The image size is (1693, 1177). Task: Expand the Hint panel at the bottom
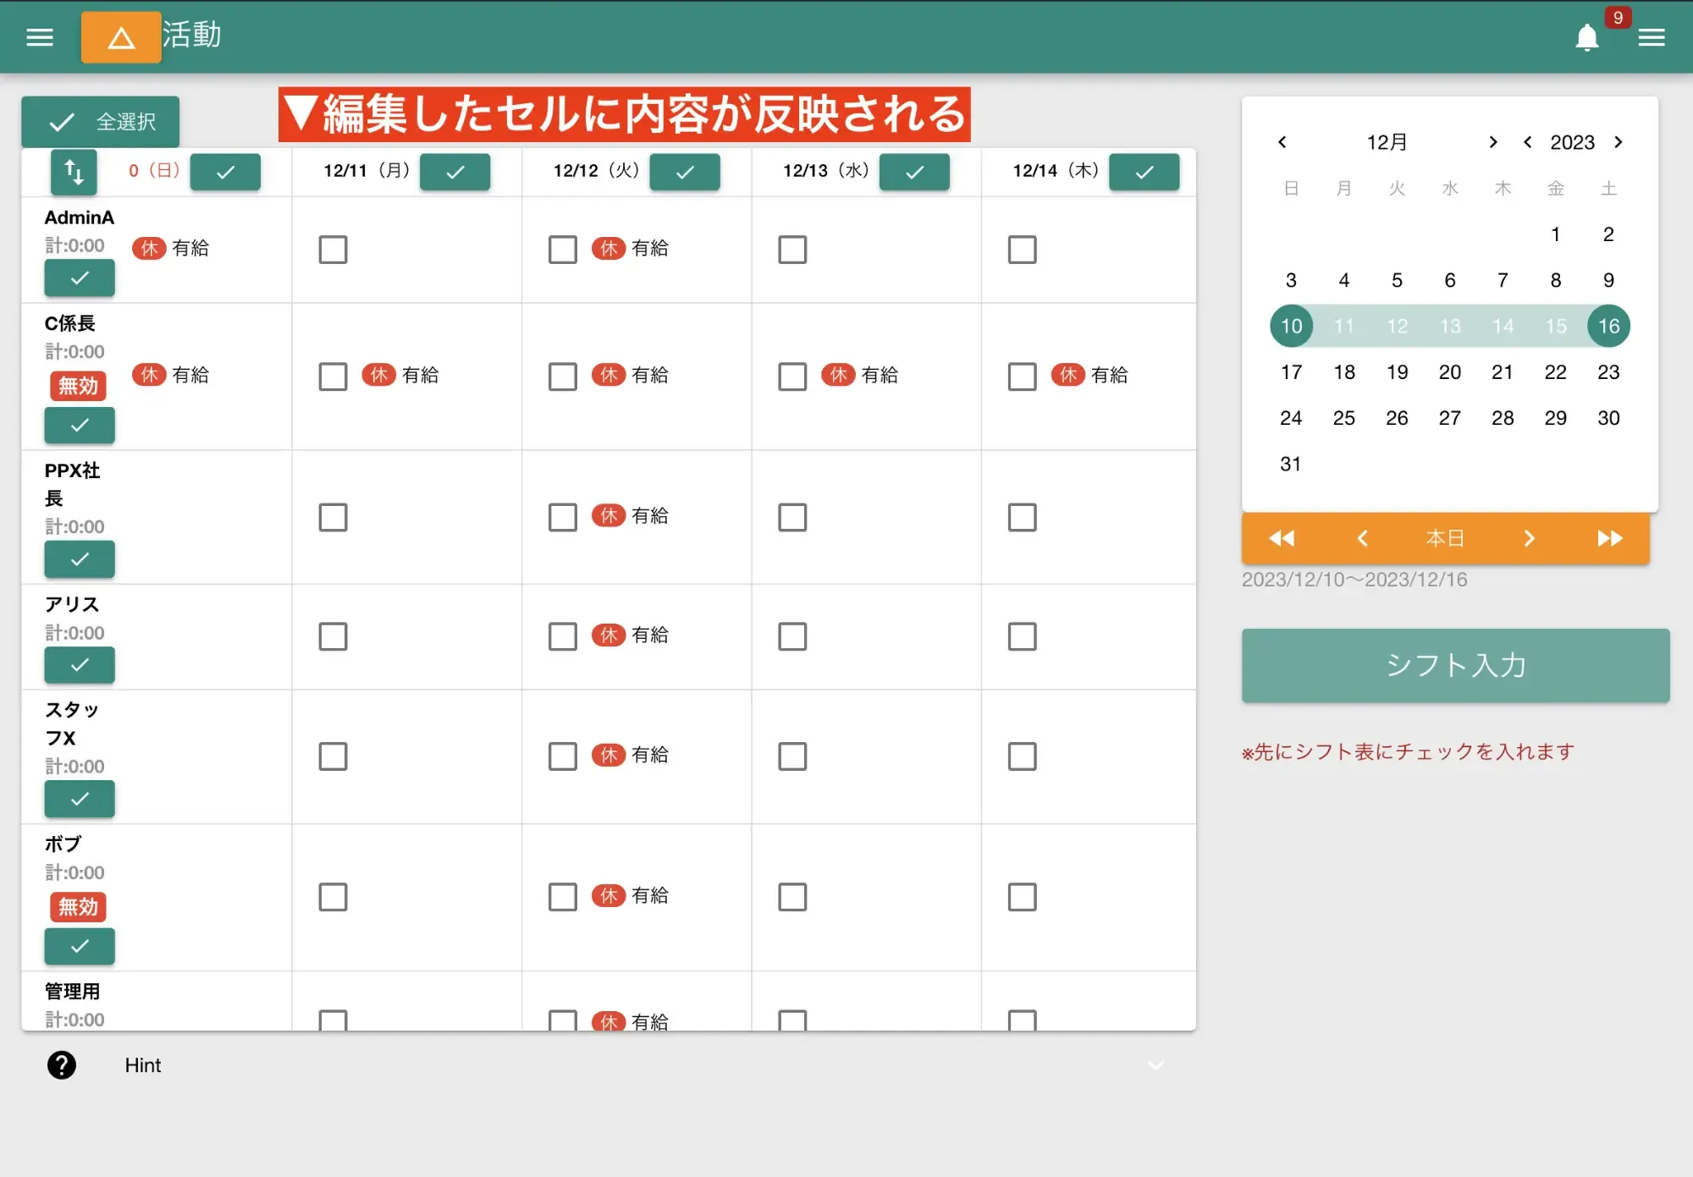pos(1155,1064)
